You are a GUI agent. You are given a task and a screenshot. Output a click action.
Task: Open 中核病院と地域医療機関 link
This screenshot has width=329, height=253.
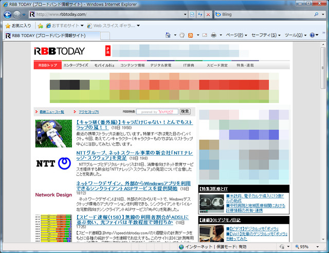255,208
